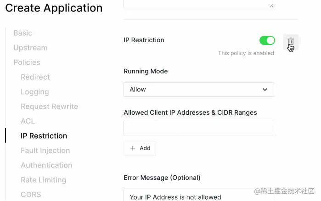Click the plus icon in Add button
Screen dimensions: 321x201
click(x=133, y=148)
